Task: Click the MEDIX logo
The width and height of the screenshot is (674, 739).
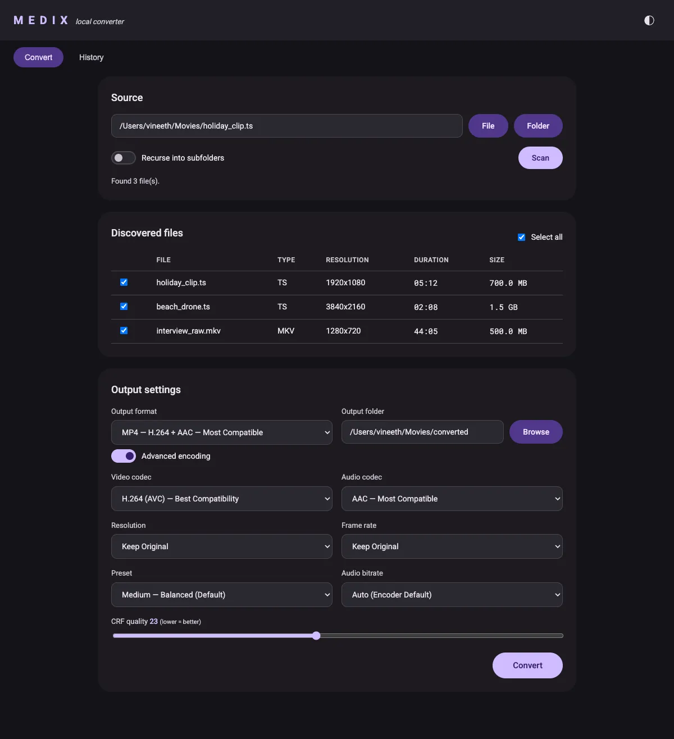Action: pyautogui.click(x=41, y=20)
